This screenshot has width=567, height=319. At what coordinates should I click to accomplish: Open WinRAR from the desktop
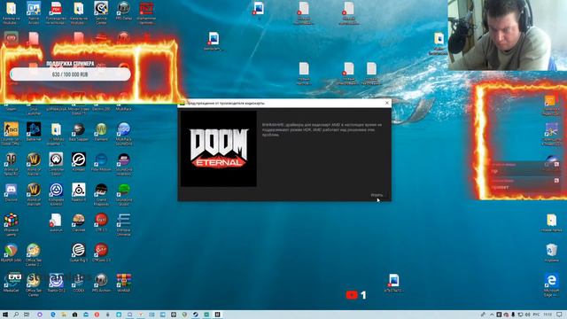tap(124, 283)
